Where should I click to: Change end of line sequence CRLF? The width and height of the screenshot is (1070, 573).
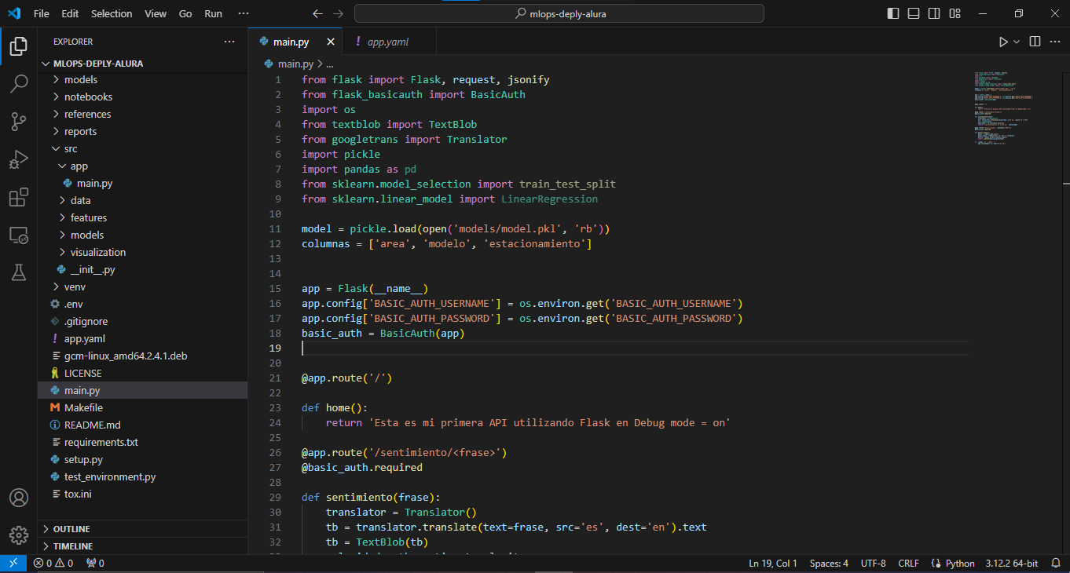click(x=908, y=563)
